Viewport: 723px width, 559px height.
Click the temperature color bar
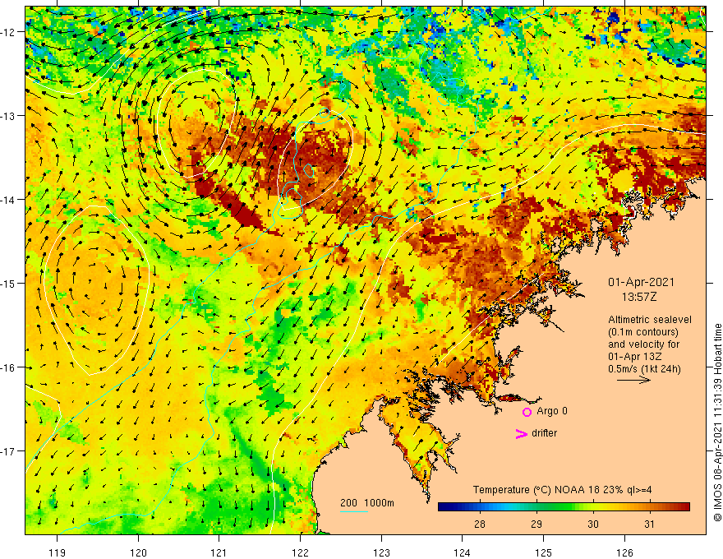(x=564, y=507)
